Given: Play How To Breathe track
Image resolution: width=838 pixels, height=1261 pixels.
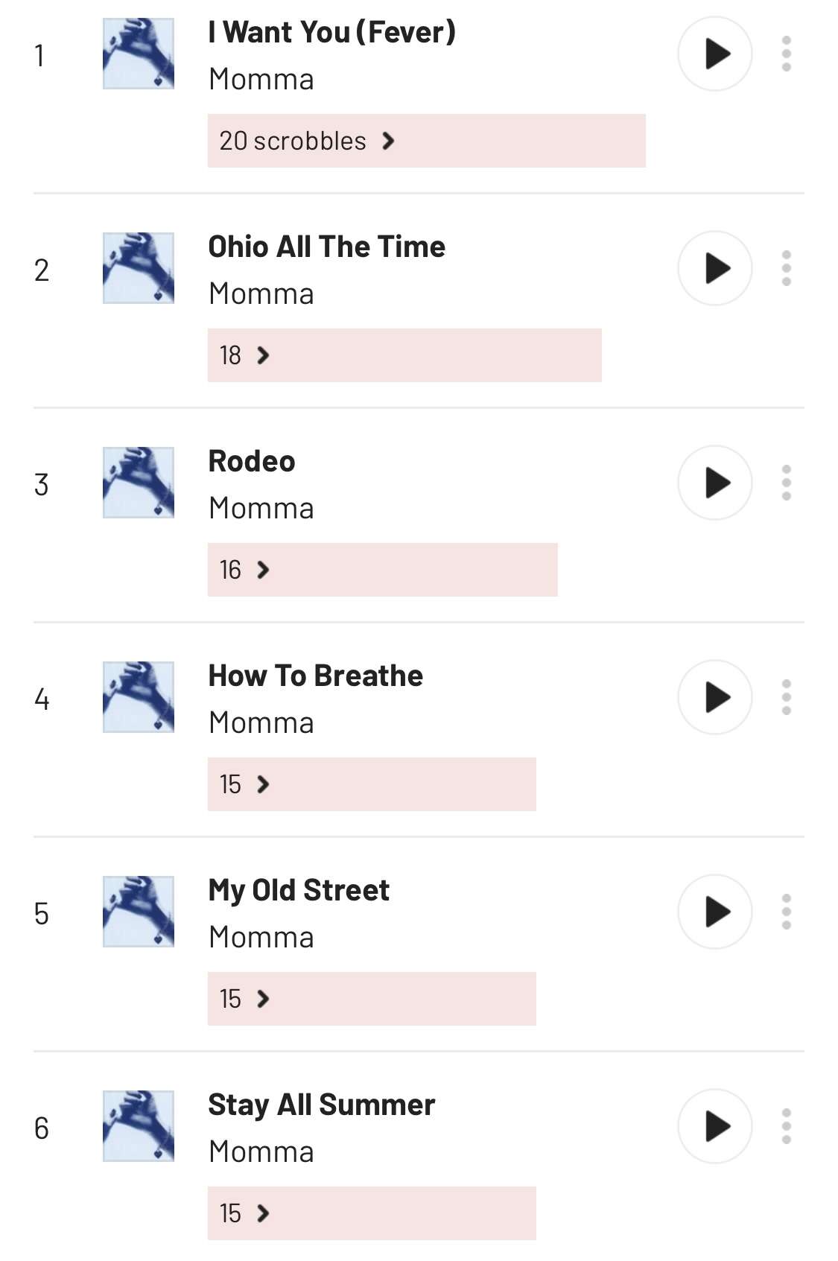Looking at the screenshot, I should pos(714,697).
